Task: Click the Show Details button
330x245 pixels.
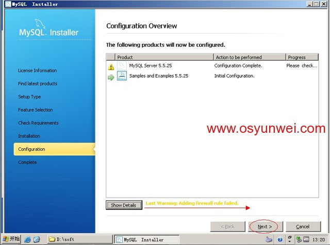Action: tap(124, 205)
